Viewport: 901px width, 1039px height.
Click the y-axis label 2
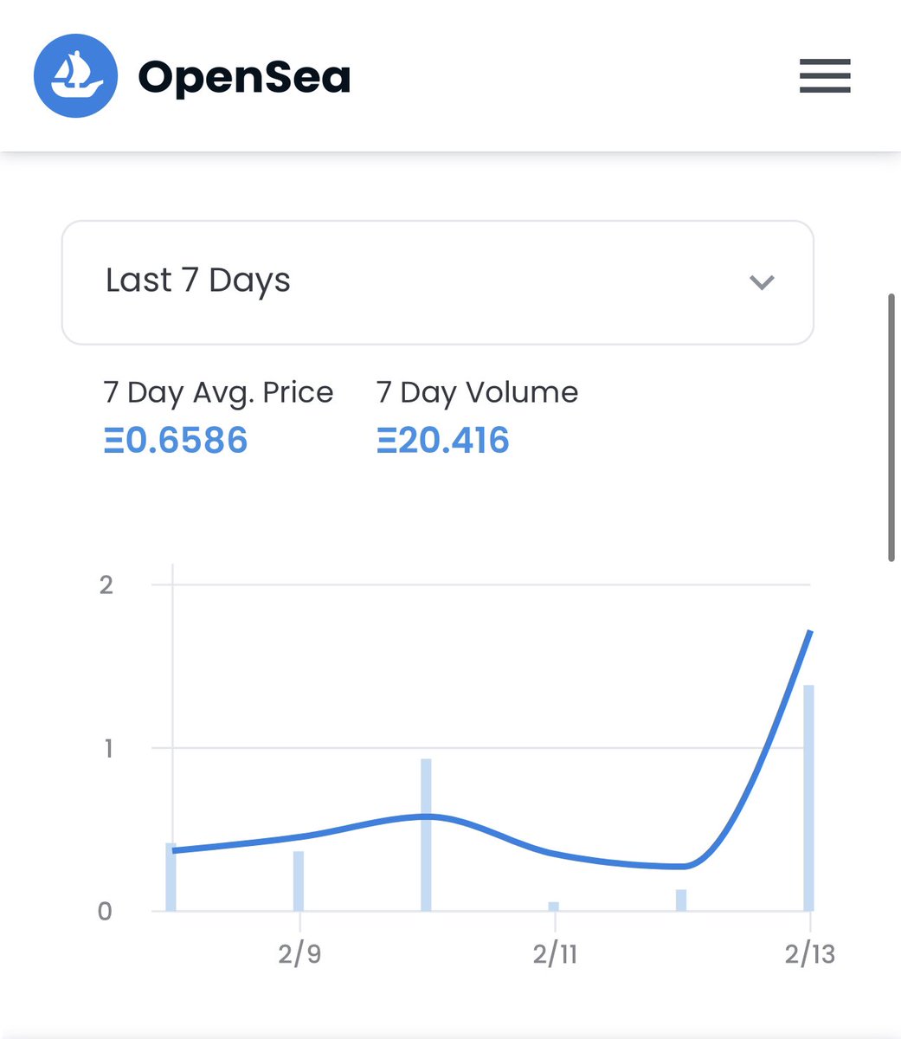[106, 584]
